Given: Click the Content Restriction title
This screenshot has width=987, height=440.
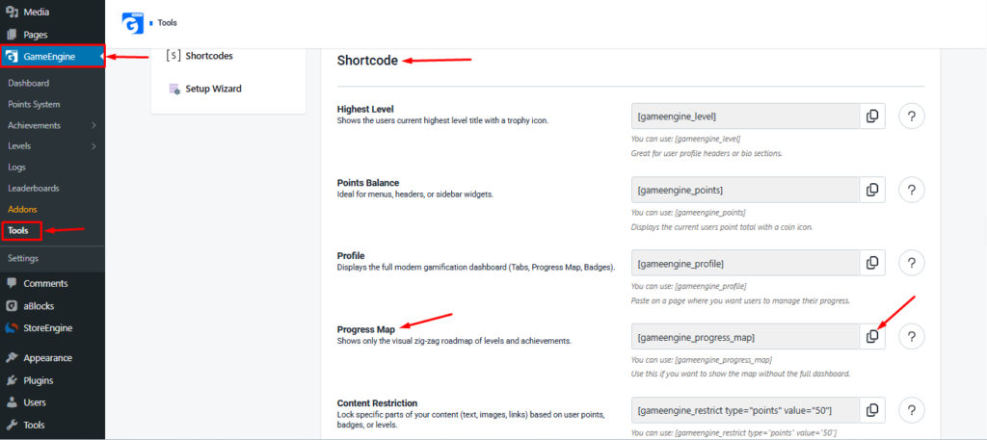Looking at the screenshot, I should (377, 402).
